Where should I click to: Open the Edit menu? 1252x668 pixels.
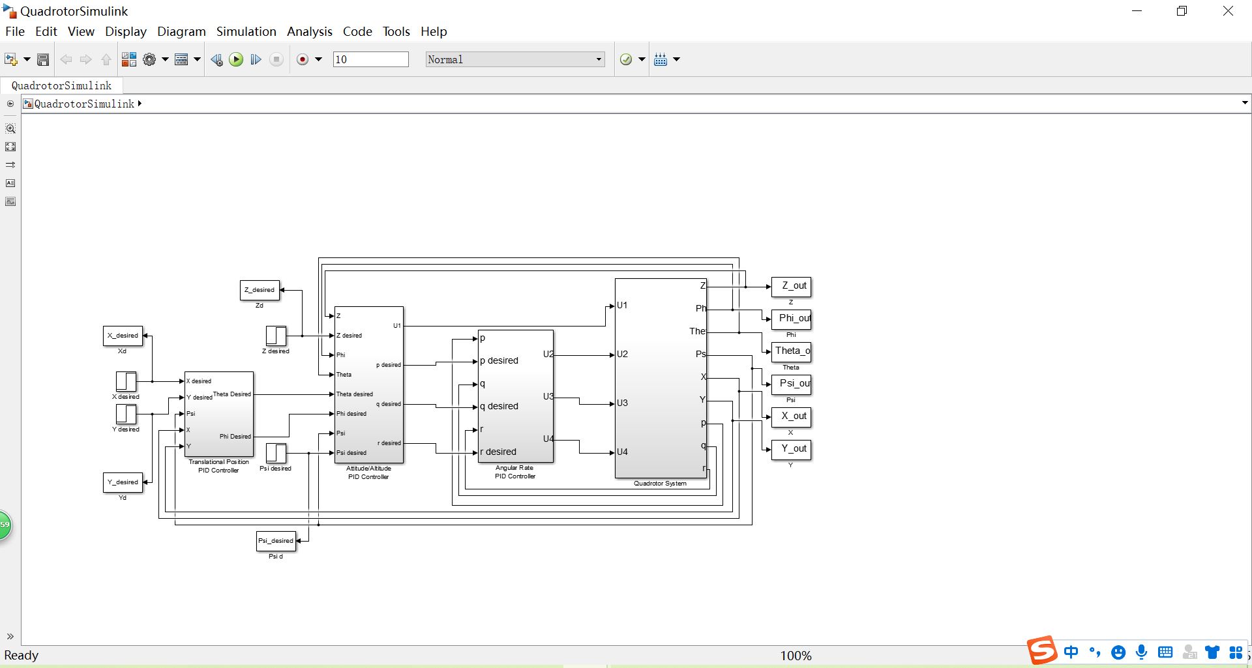click(46, 31)
